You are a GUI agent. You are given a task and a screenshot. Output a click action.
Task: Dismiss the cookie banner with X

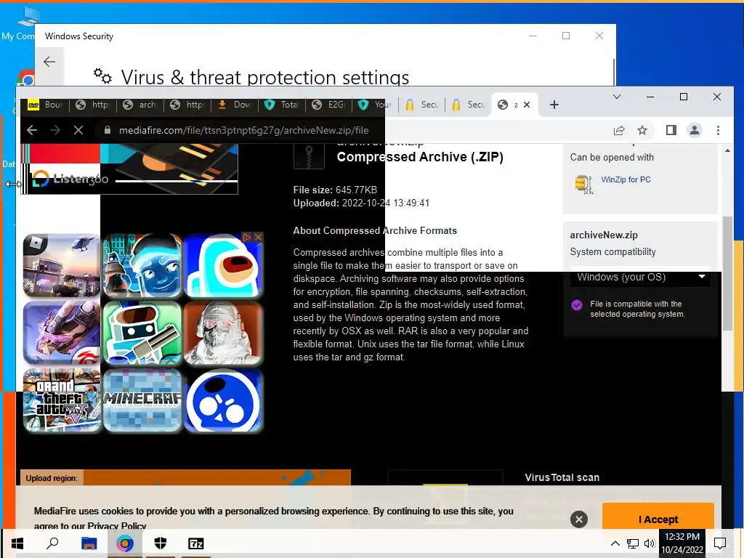[x=579, y=519]
